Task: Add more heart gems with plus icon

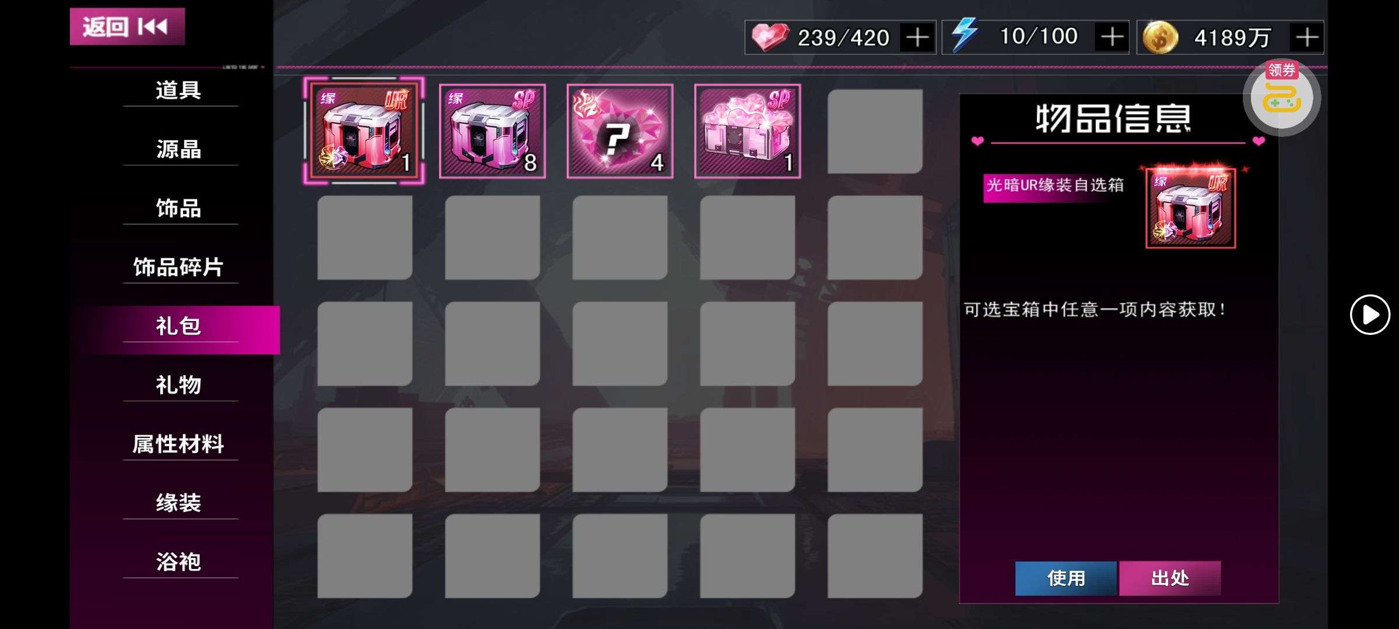Action: coord(918,38)
